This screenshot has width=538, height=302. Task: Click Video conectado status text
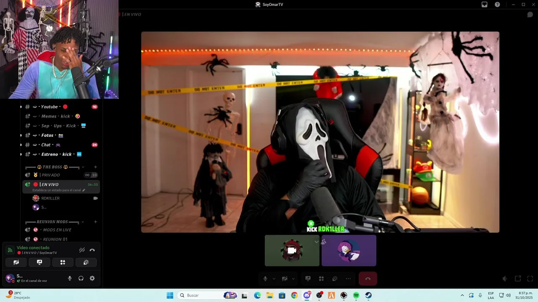[33, 248]
